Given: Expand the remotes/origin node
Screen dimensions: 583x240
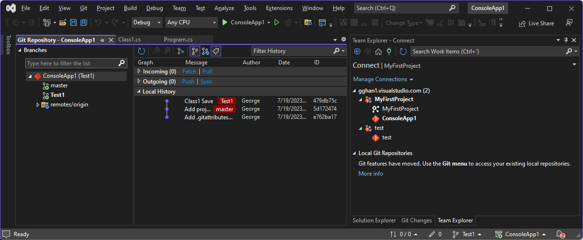Looking at the screenshot, I should pyautogui.click(x=38, y=104).
